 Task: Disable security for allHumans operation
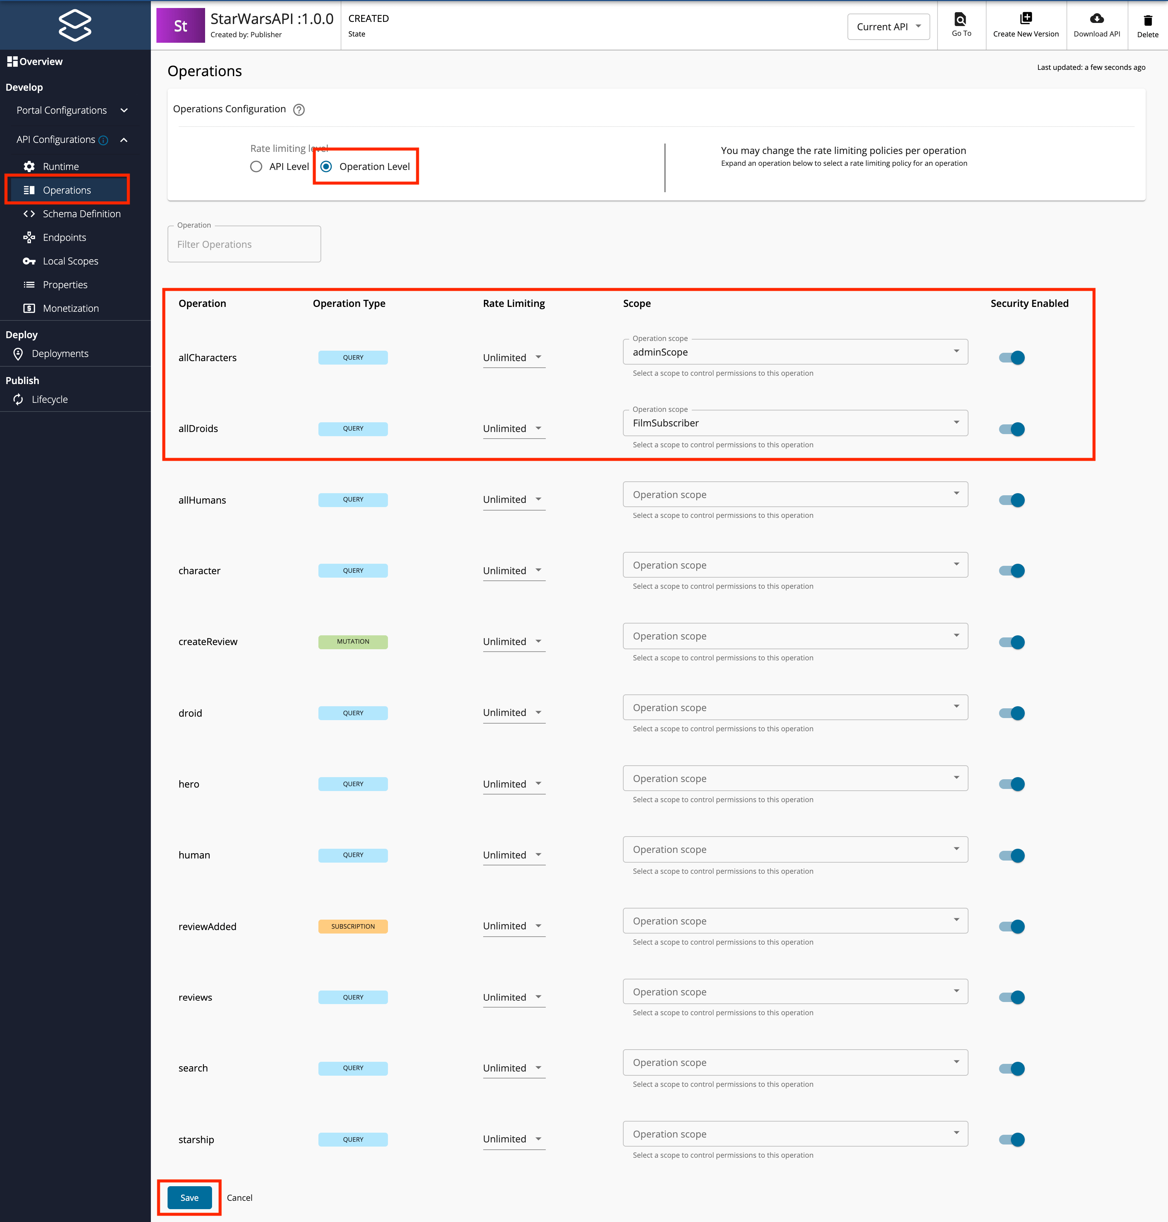click(x=1012, y=500)
